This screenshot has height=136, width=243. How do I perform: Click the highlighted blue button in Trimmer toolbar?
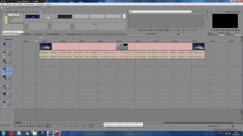pos(167,30)
